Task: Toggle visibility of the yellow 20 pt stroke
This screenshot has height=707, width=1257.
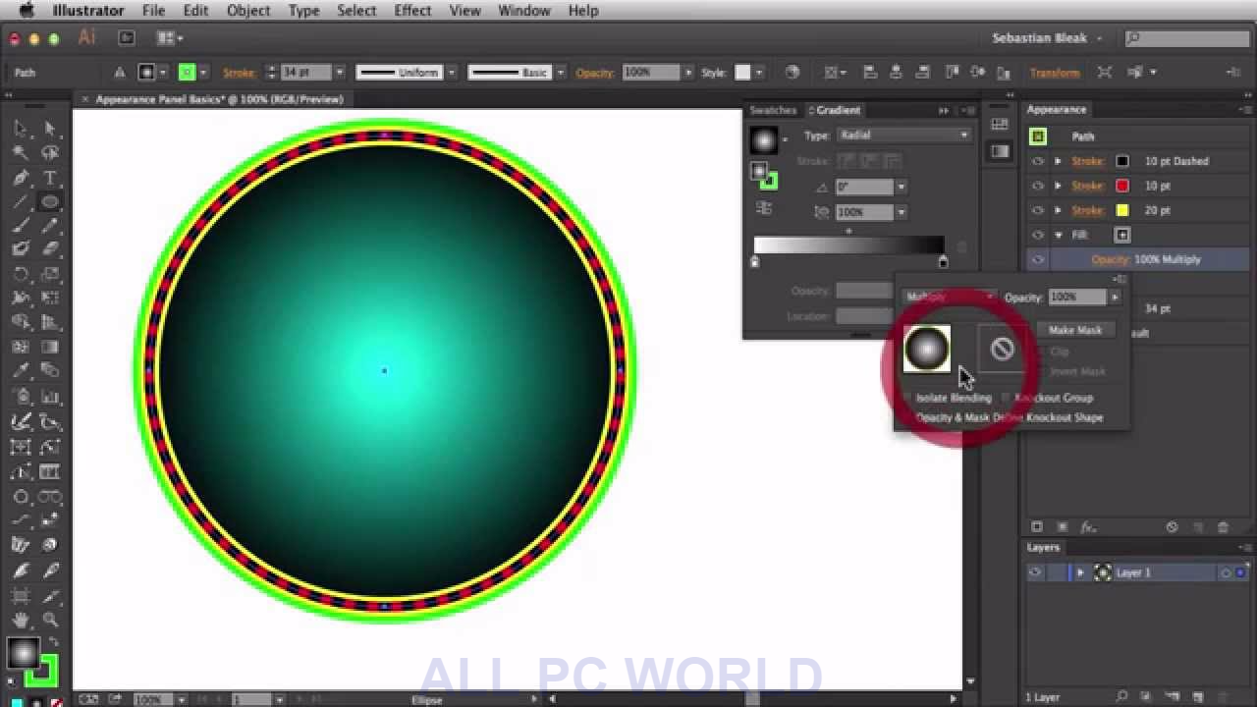Action: point(1038,210)
